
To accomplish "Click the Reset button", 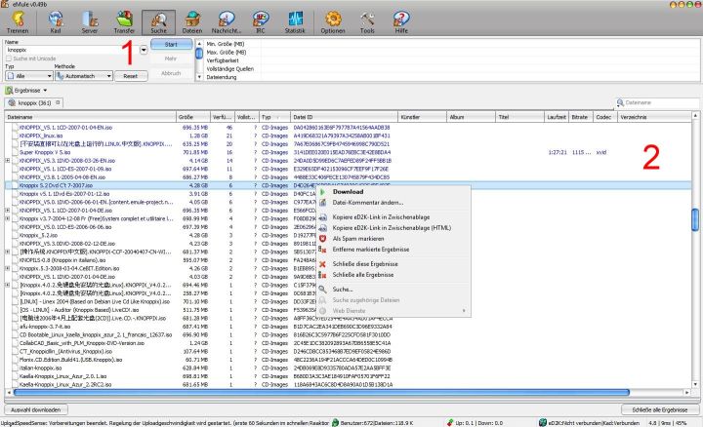I will (x=130, y=75).
